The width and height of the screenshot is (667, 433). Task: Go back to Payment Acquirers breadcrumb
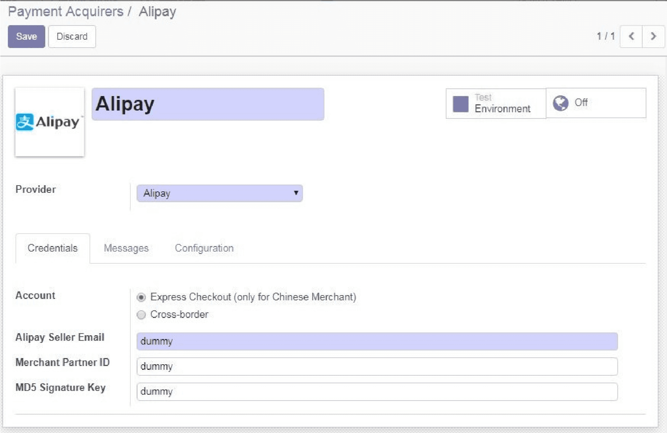pos(65,11)
